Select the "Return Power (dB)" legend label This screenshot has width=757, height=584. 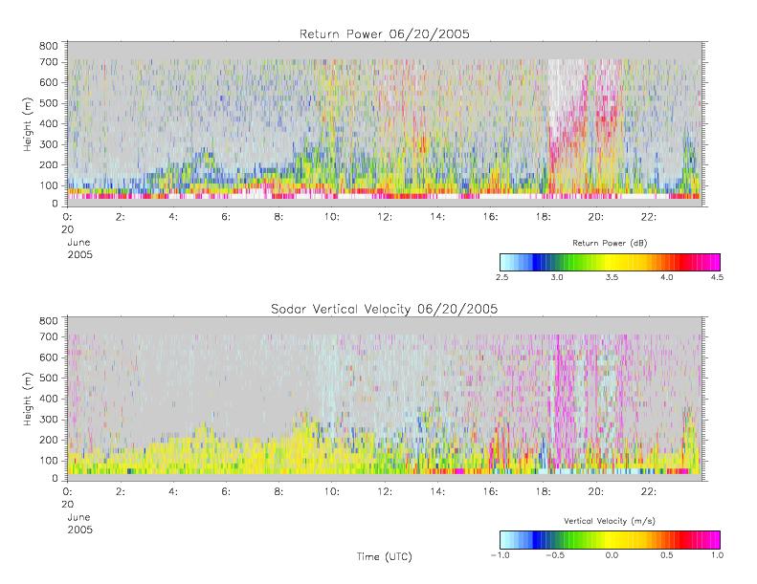coord(610,243)
